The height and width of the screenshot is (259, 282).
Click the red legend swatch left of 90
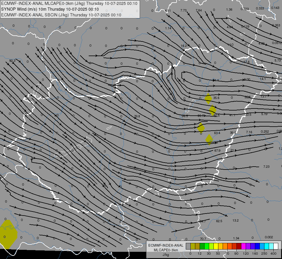tap(234, 246)
